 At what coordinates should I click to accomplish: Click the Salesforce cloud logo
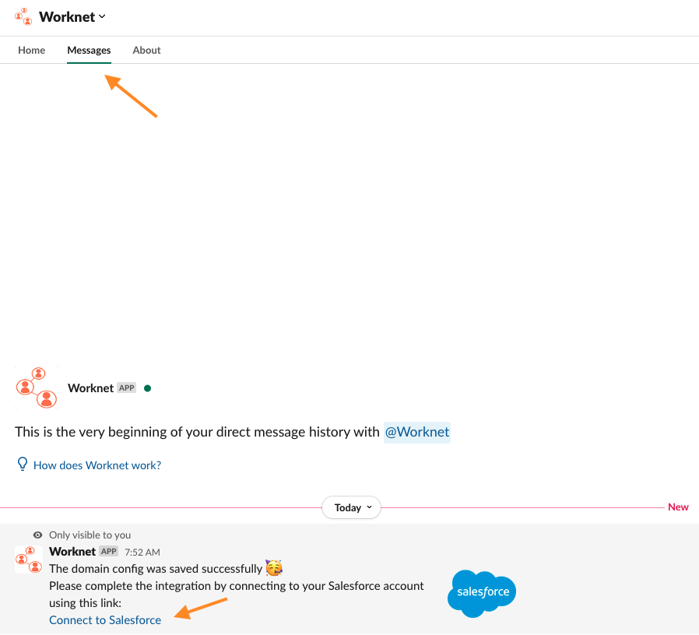coord(482,593)
